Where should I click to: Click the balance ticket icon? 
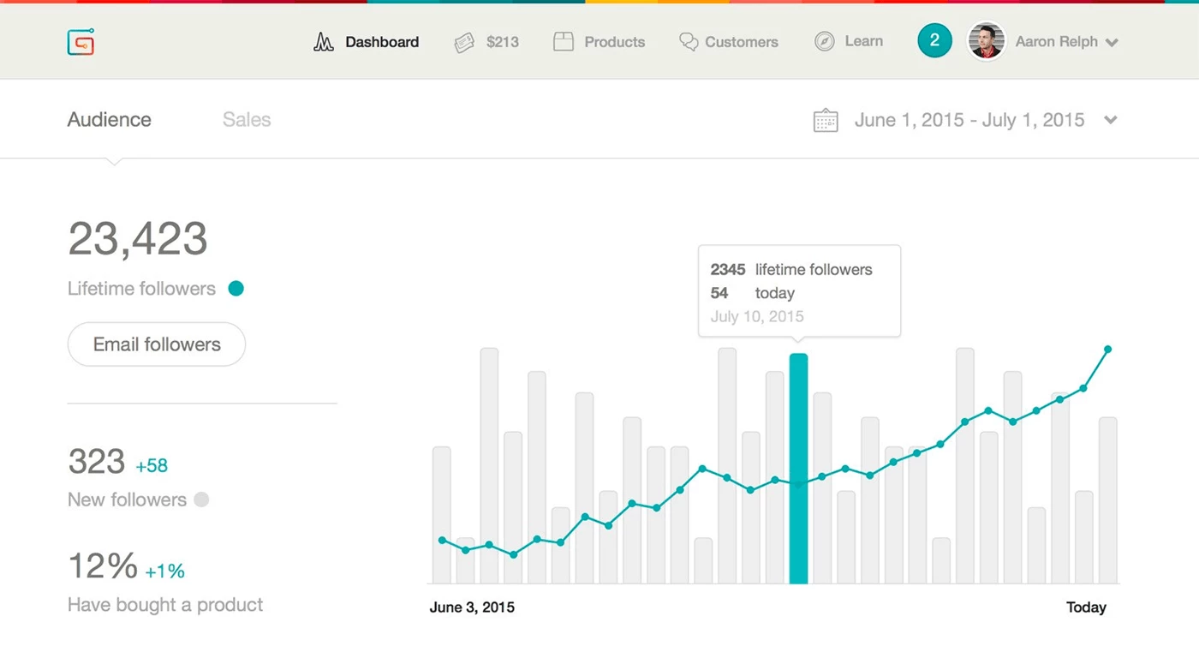464,42
